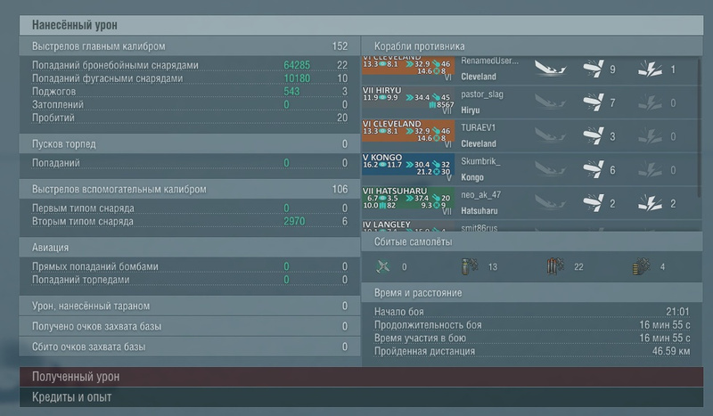Click the aircraft icon showing 4 planes
The height and width of the screenshot is (416, 713).
coord(638,265)
